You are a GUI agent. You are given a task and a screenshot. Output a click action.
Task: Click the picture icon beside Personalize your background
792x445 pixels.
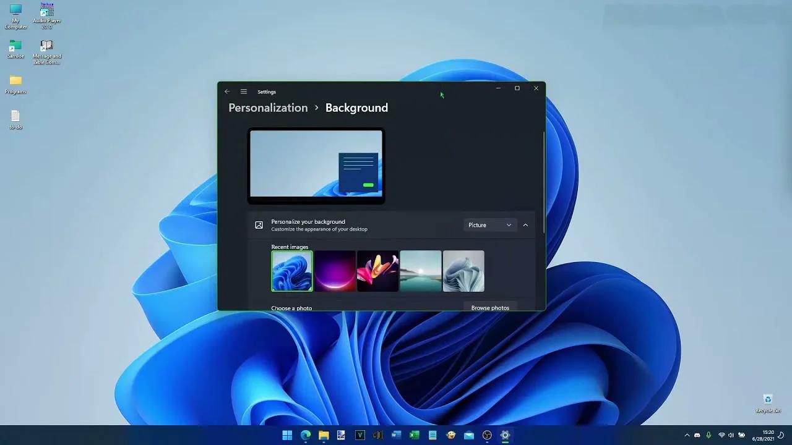tap(259, 225)
